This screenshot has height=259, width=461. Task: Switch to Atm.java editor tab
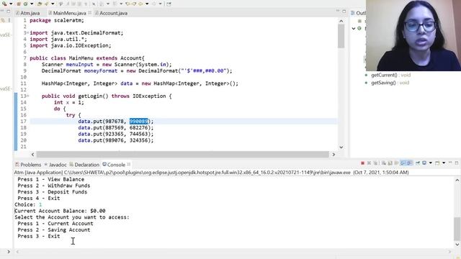pos(28,13)
